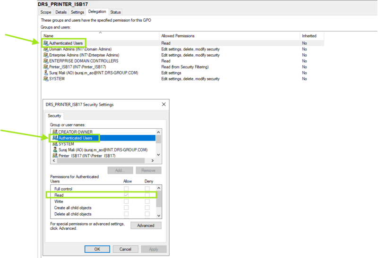Click the Authenticated Users group icon in the GPO list
This screenshot has height=258, width=378.
click(x=45, y=43)
